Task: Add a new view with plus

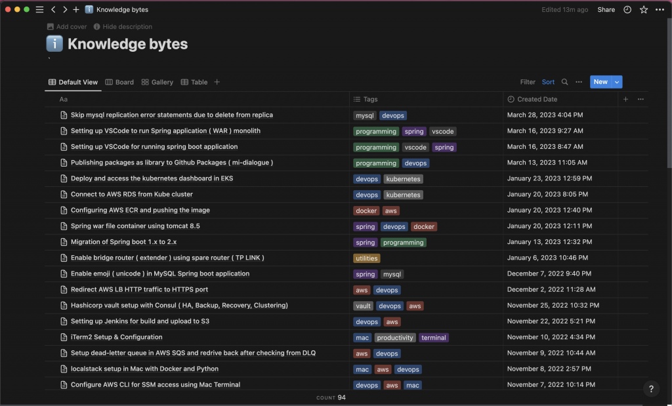Action: [217, 82]
